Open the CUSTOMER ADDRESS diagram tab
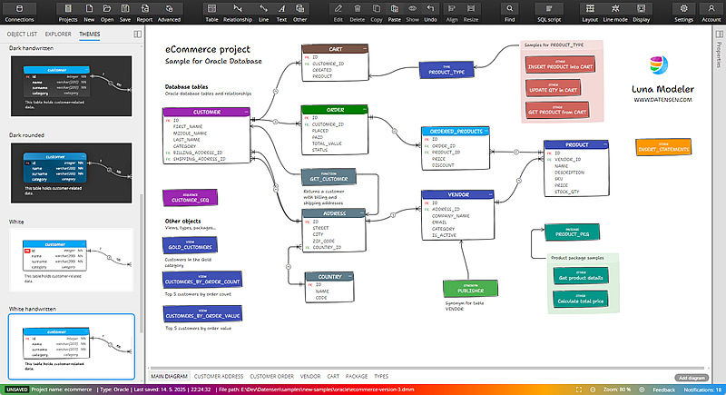This screenshot has width=726, height=395. click(219, 377)
